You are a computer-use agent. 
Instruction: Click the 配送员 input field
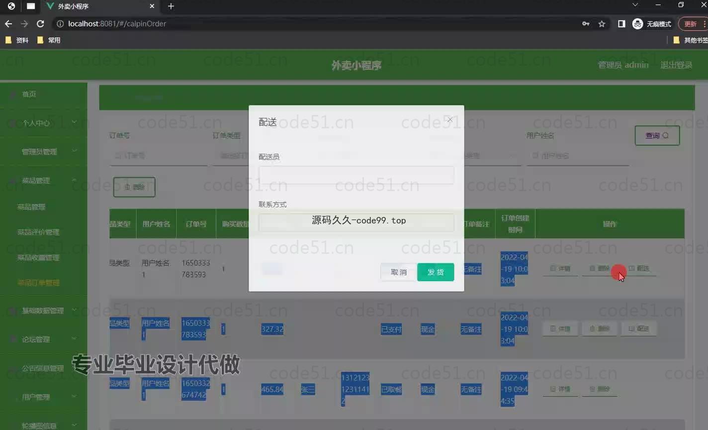[x=356, y=175]
